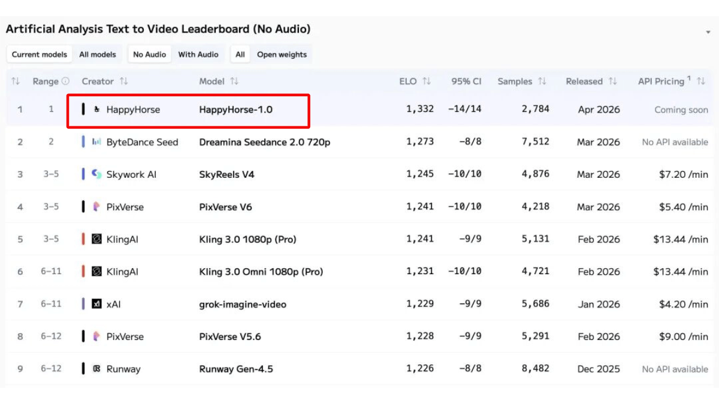Image resolution: width=719 pixels, height=404 pixels.
Task: Sort table by Released date arrows
Action: (613, 81)
